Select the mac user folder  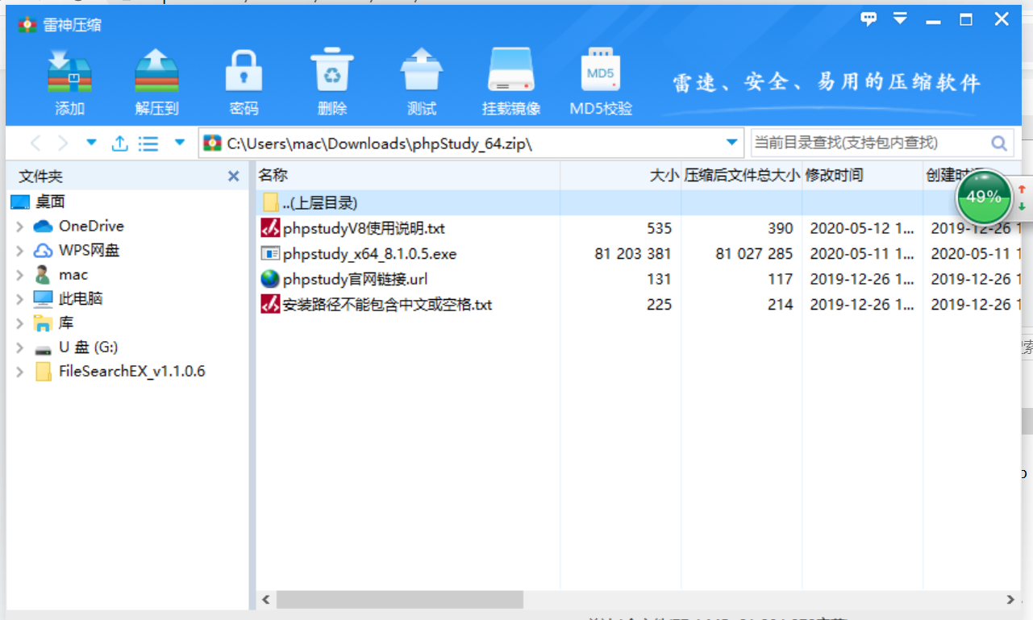73,275
